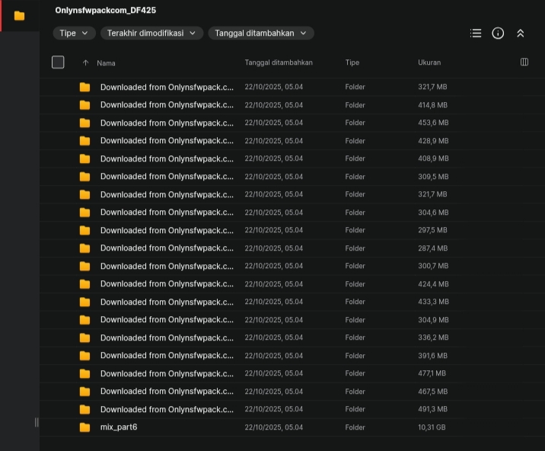Click the sort direction arrow beside Nama

[x=85, y=62]
